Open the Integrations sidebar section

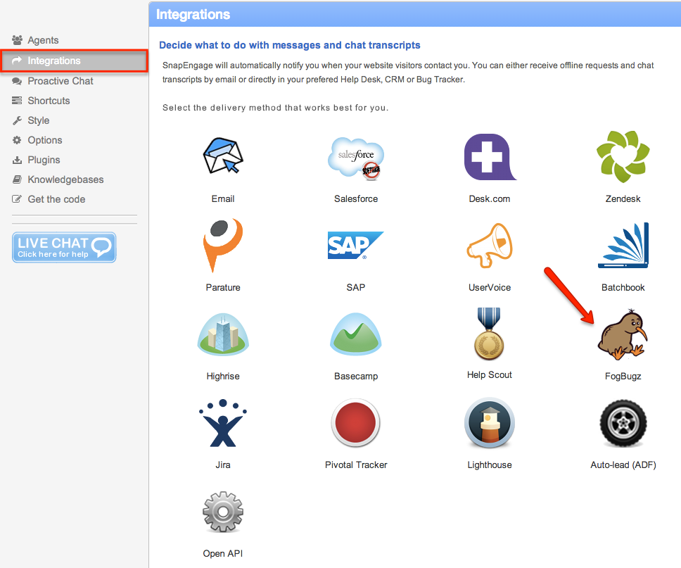point(75,61)
